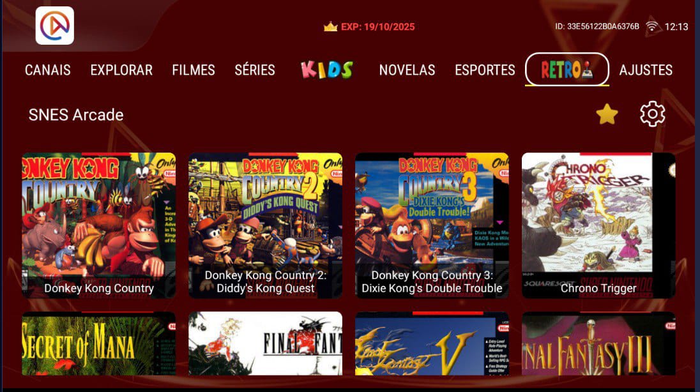700x392 pixels.
Task: Open the SÉRIES tab
Action: click(x=255, y=70)
